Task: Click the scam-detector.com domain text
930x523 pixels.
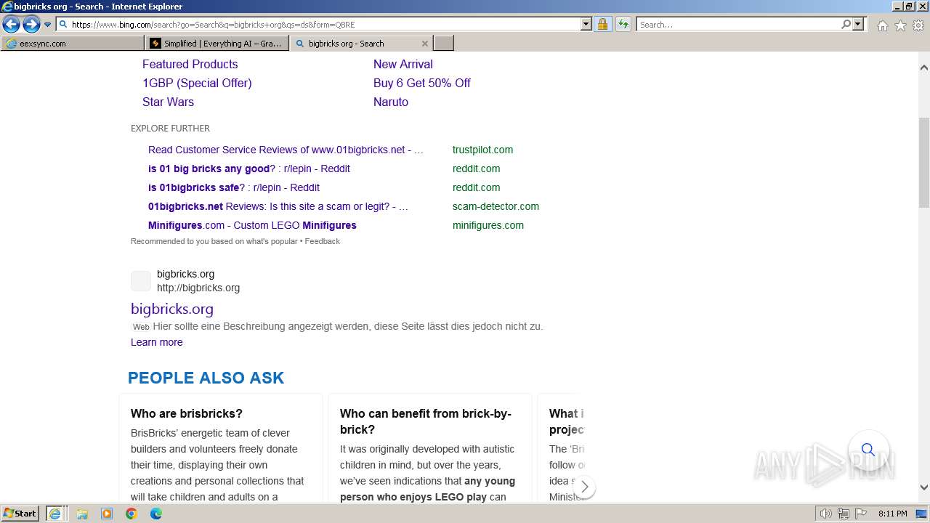Action: click(x=496, y=206)
